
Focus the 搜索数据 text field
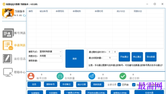pyautogui.click(x=51, y=61)
